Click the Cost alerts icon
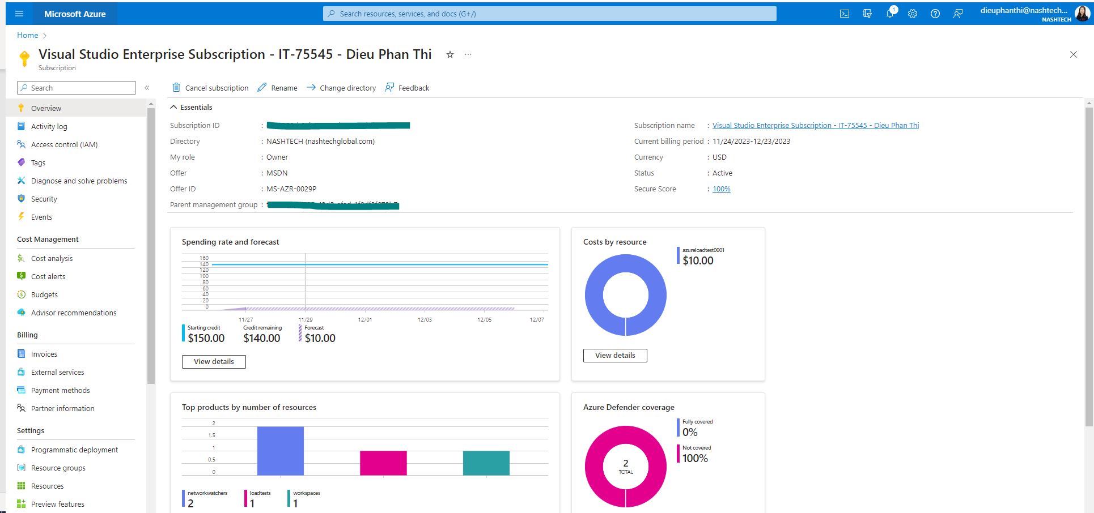Screen dimensions: 1094x513 tap(22, 276)
